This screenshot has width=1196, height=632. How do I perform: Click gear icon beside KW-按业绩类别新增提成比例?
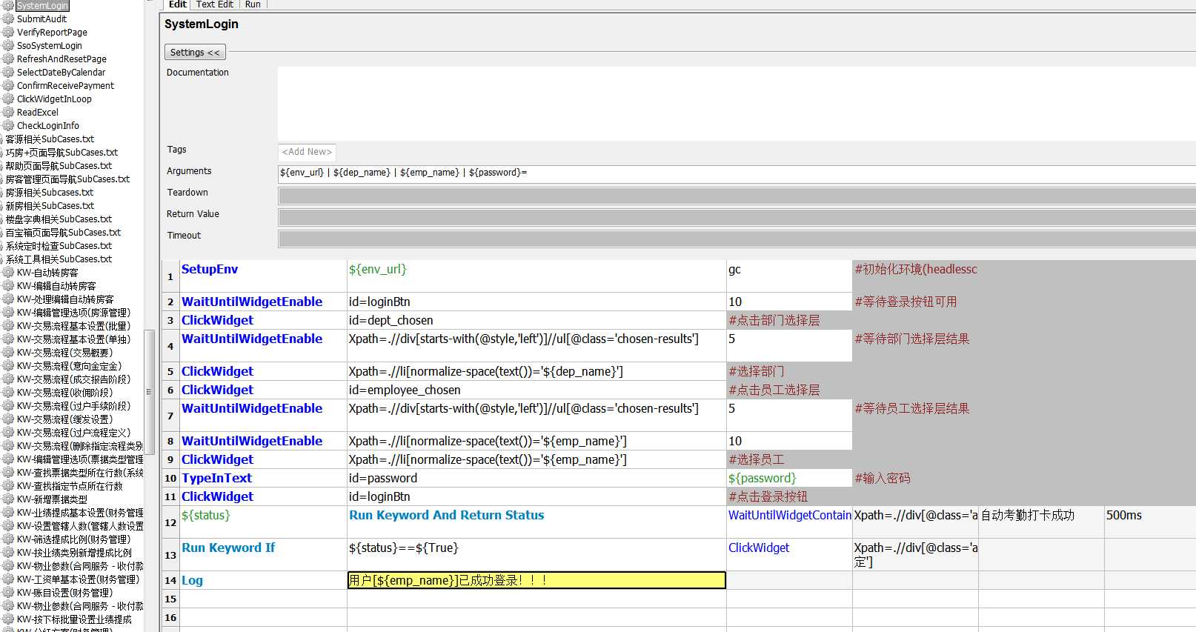tap(8, 553)
